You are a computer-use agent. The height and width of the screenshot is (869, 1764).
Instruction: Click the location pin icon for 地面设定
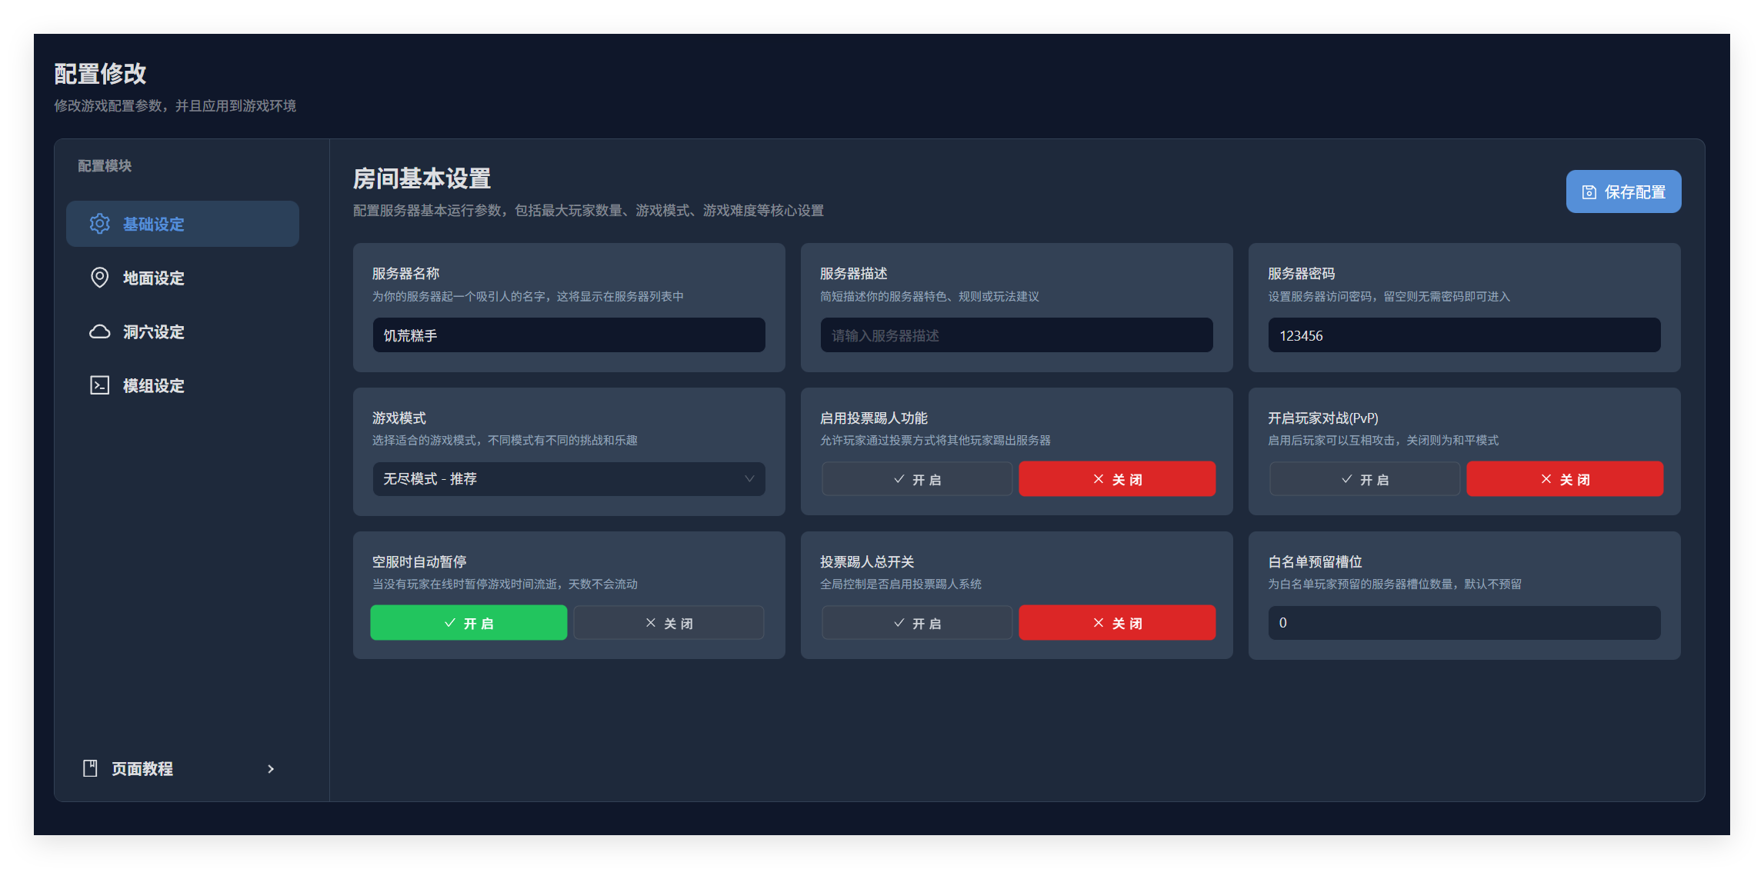[x=100, y=278]
